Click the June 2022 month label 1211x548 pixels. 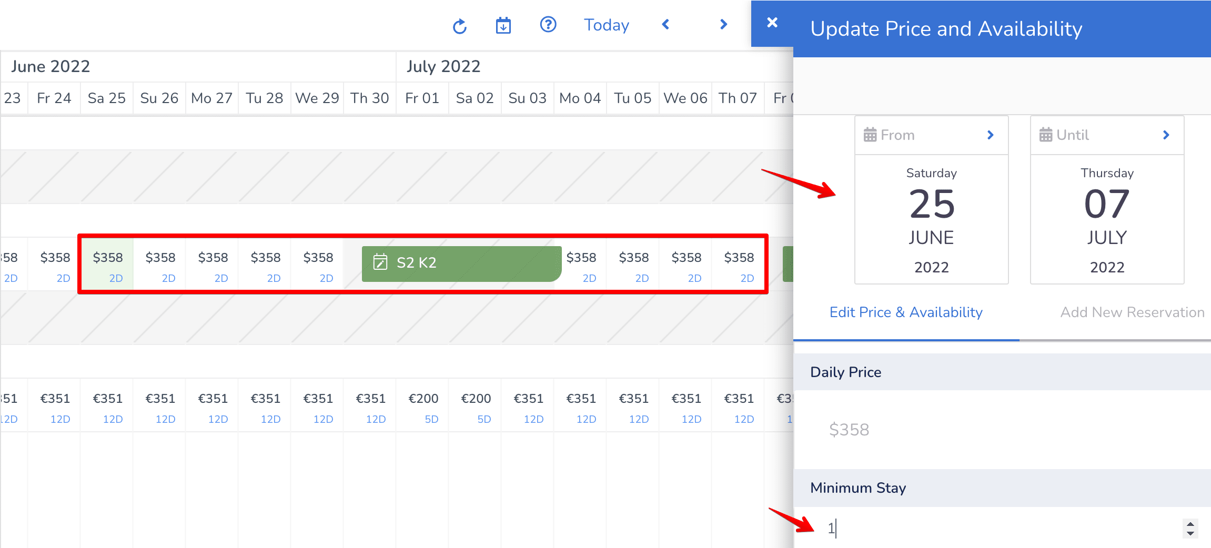(51, 66)
